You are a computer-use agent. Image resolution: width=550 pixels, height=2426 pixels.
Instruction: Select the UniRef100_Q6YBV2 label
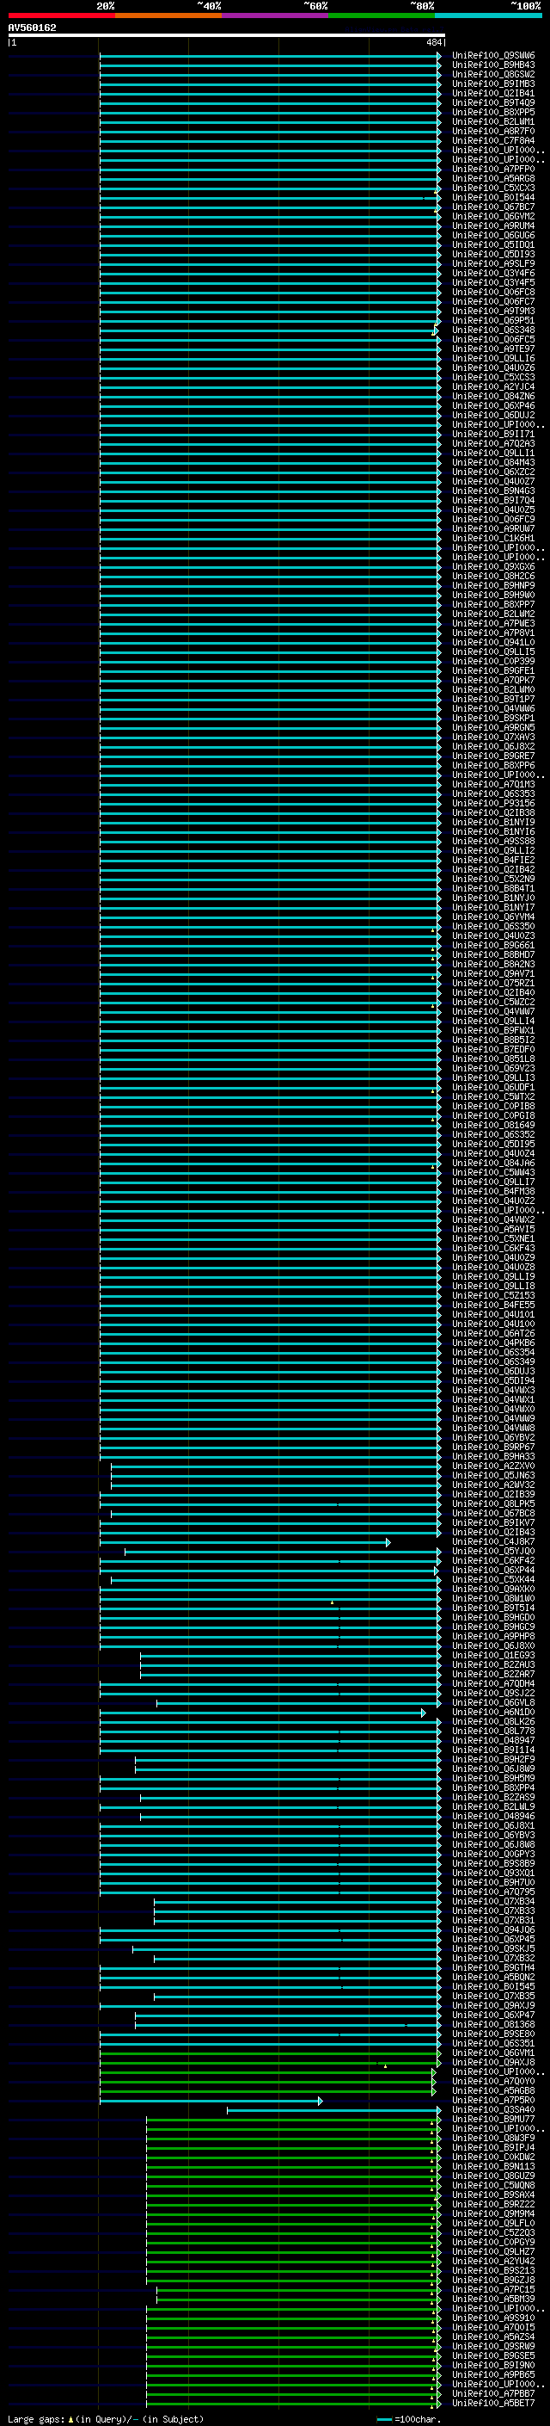click(x=493, y=1438)
